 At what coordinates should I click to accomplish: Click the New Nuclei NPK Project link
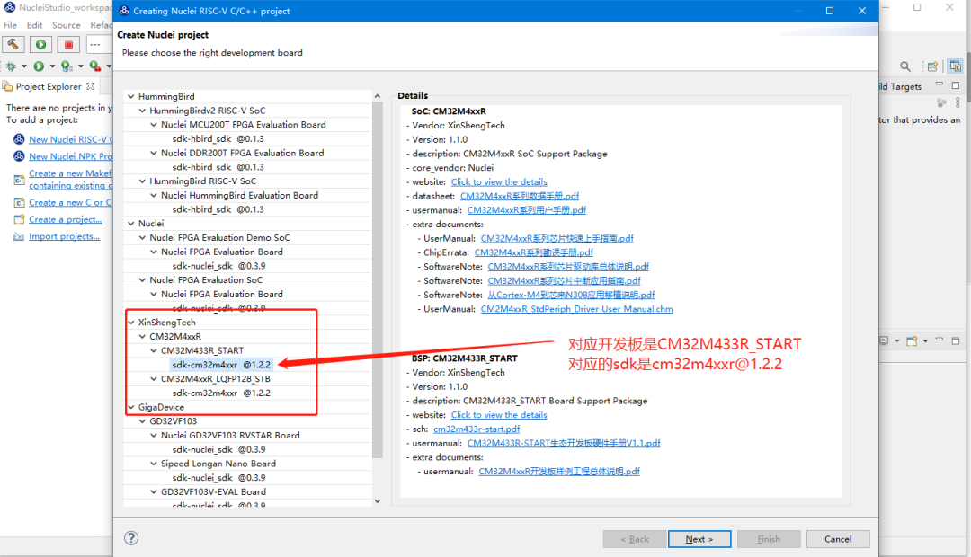[x=71, y=156]
